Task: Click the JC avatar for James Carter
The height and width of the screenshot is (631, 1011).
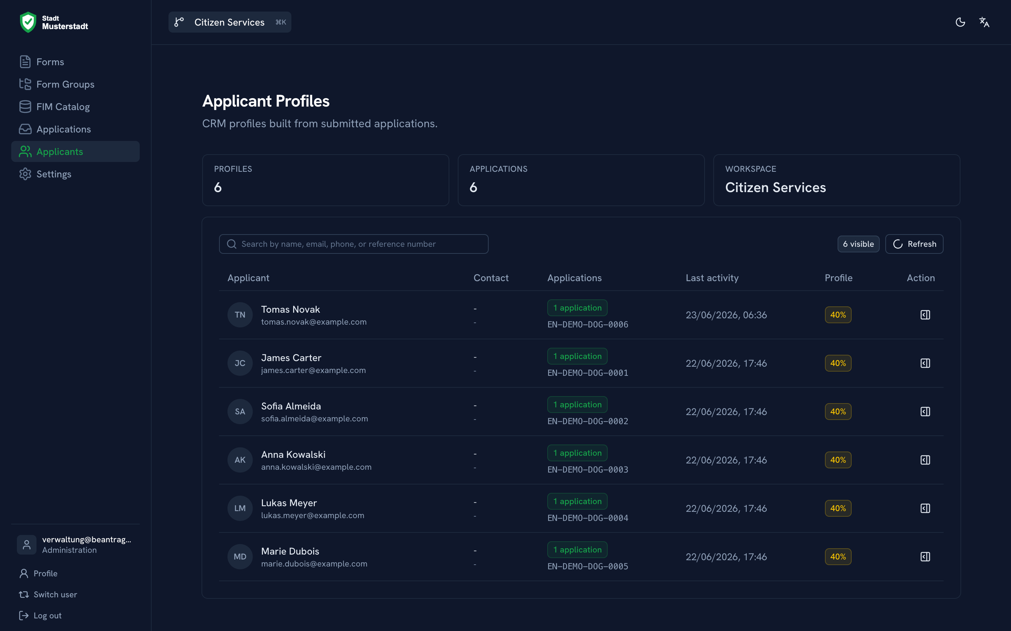Action: (x=240, y=363)
